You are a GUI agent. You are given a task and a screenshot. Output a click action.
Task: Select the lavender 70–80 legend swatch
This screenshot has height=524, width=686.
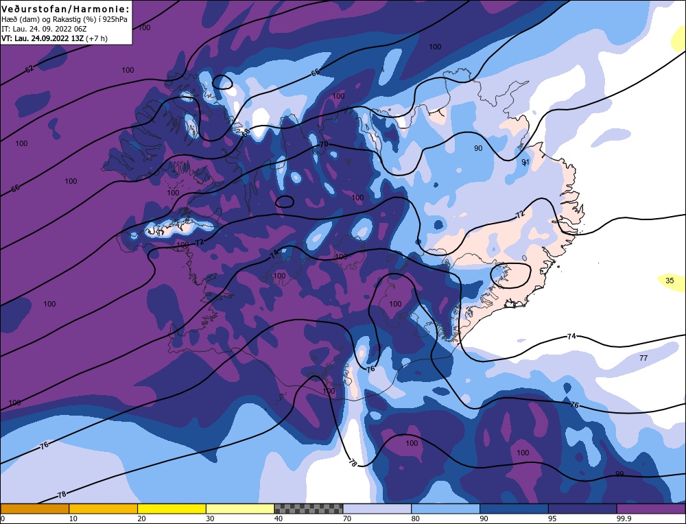pos(377,508)
